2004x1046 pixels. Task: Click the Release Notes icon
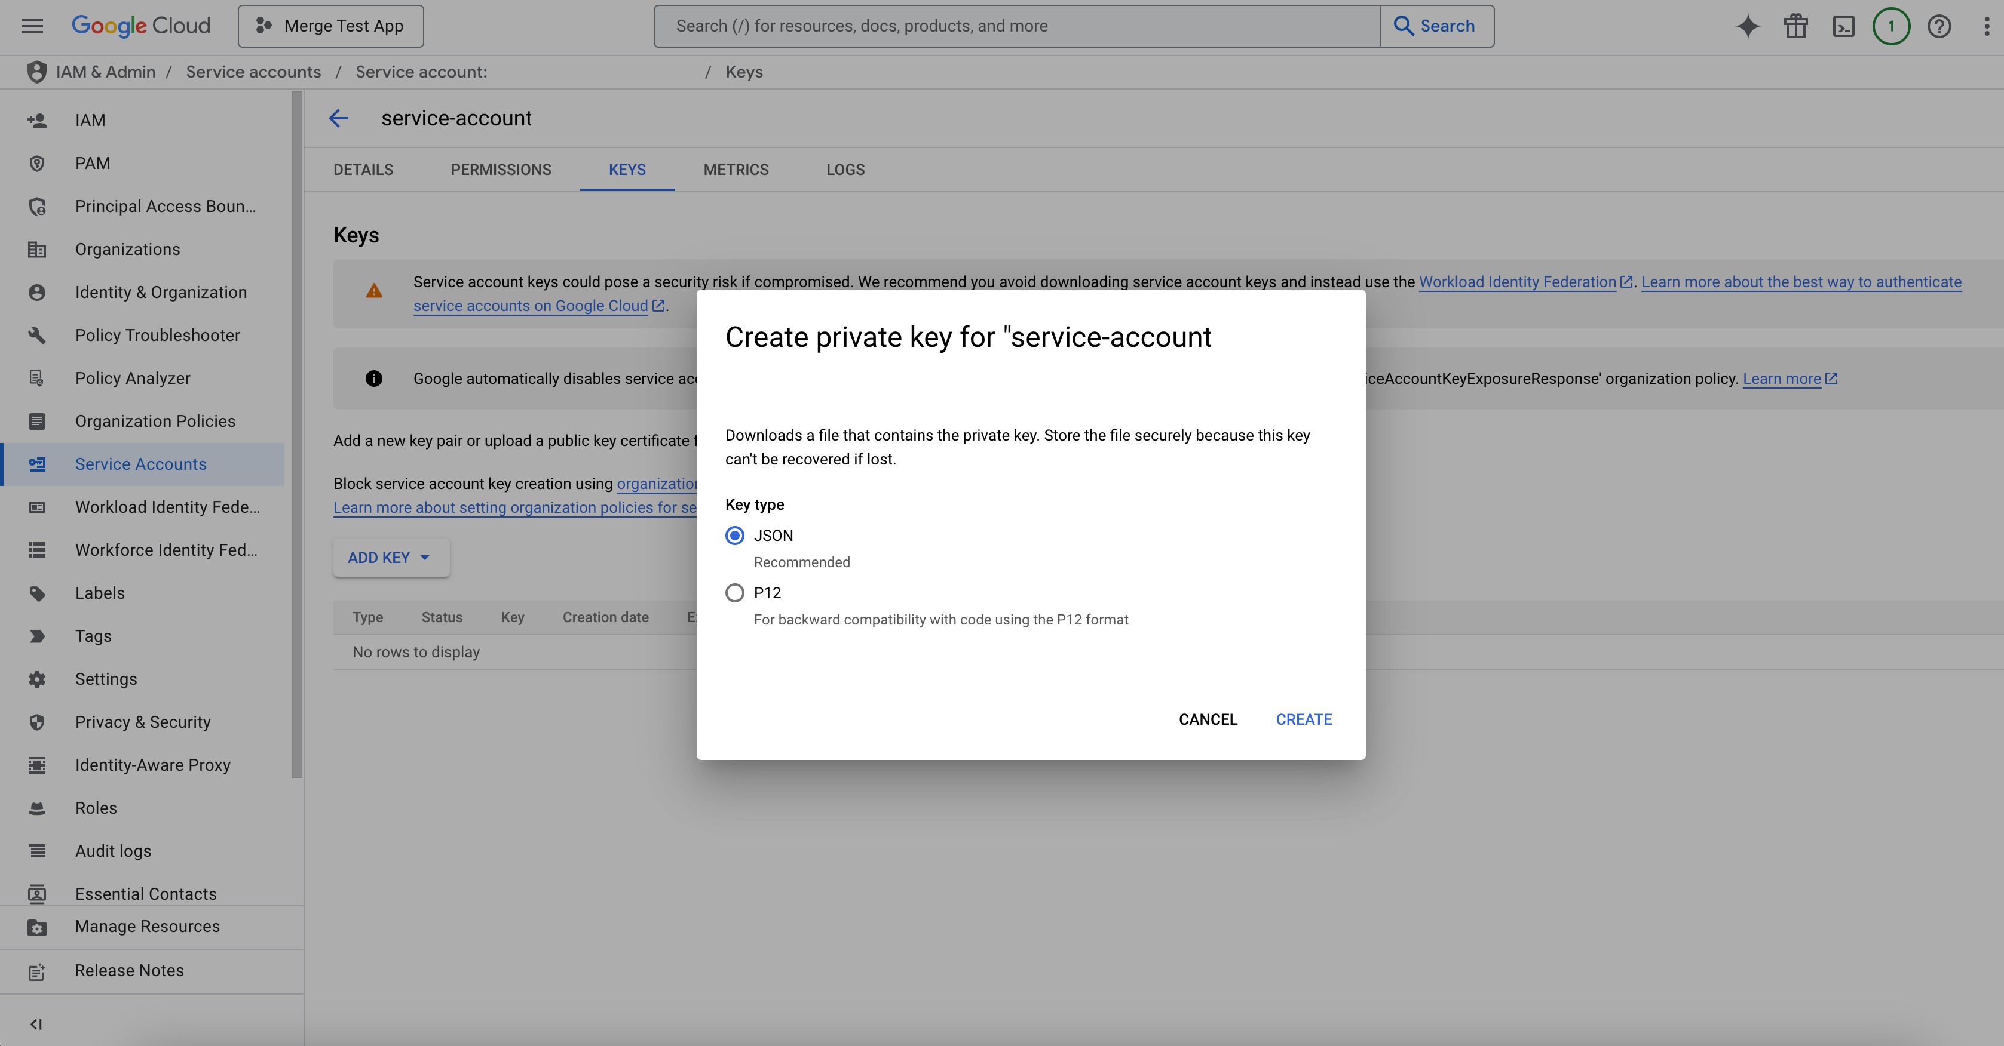point(36,971)
